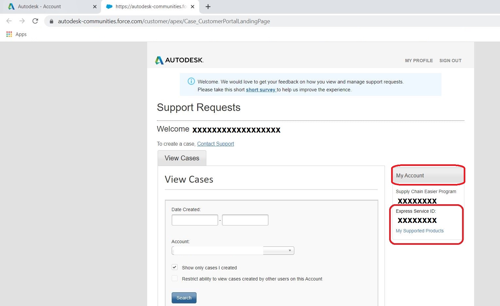The height and width of the screenshot is (306, 500).
Task: Click 'Contact Support' to create a case
Action: [x=216, y=144]
